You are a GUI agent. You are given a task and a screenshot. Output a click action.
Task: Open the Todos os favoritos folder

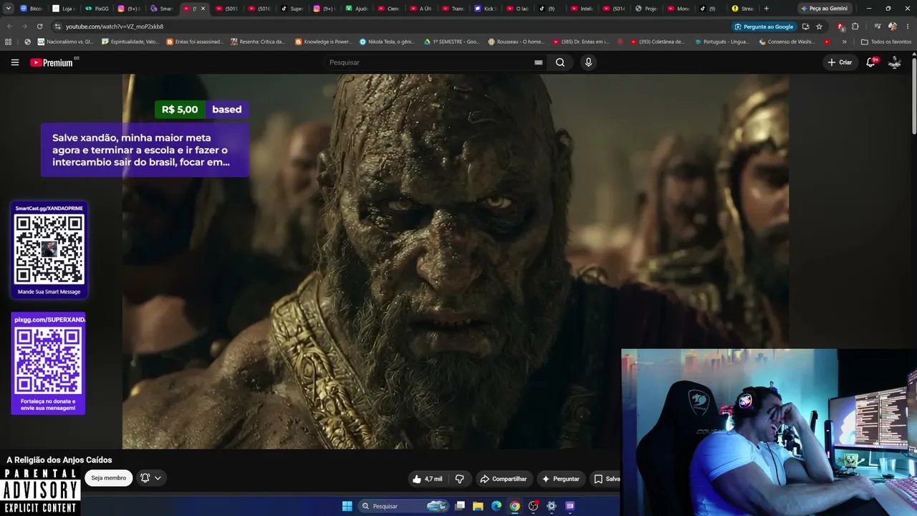coord(886,42)
